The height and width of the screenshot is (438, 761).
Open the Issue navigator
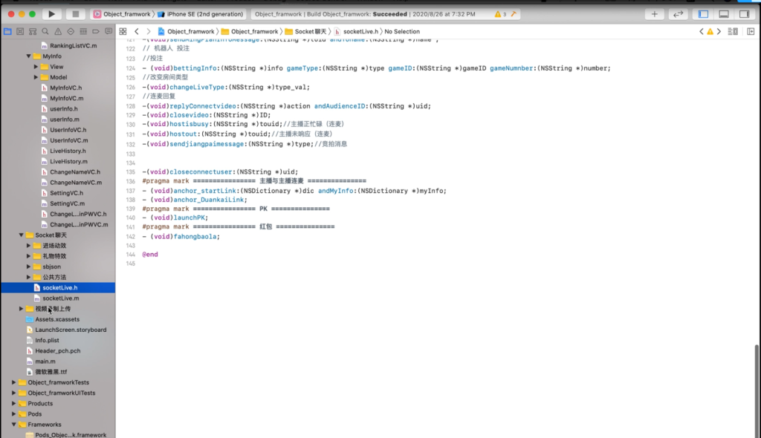pyautogui.click(x=58, y=31)
